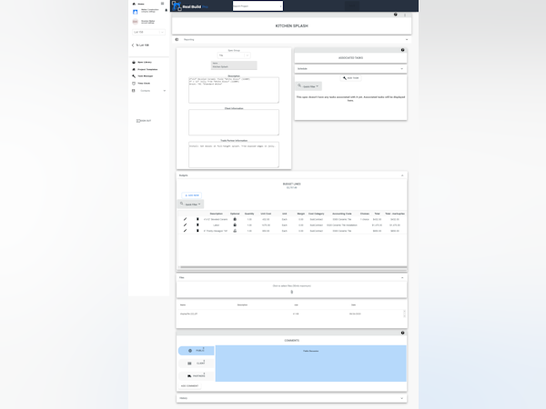The width and height of the screenshot is (546, 409).
Task: Open the Spec Group dropdown
Action: pos(234,55)
